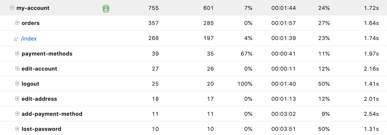Viewport: 387px width, 135px height.
Task: Expand the edit-account row
Action: coord(17,69)
